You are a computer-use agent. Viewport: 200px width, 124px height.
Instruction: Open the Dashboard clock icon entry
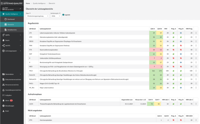pos(5,19)
